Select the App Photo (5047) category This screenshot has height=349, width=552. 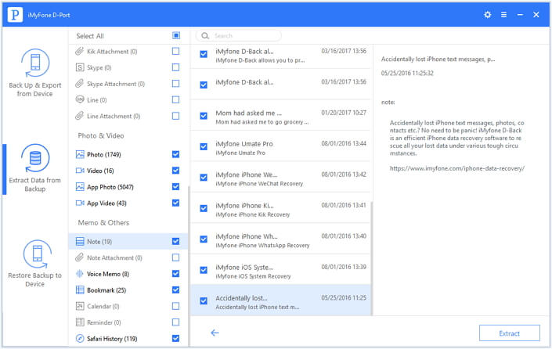(128, 187)
